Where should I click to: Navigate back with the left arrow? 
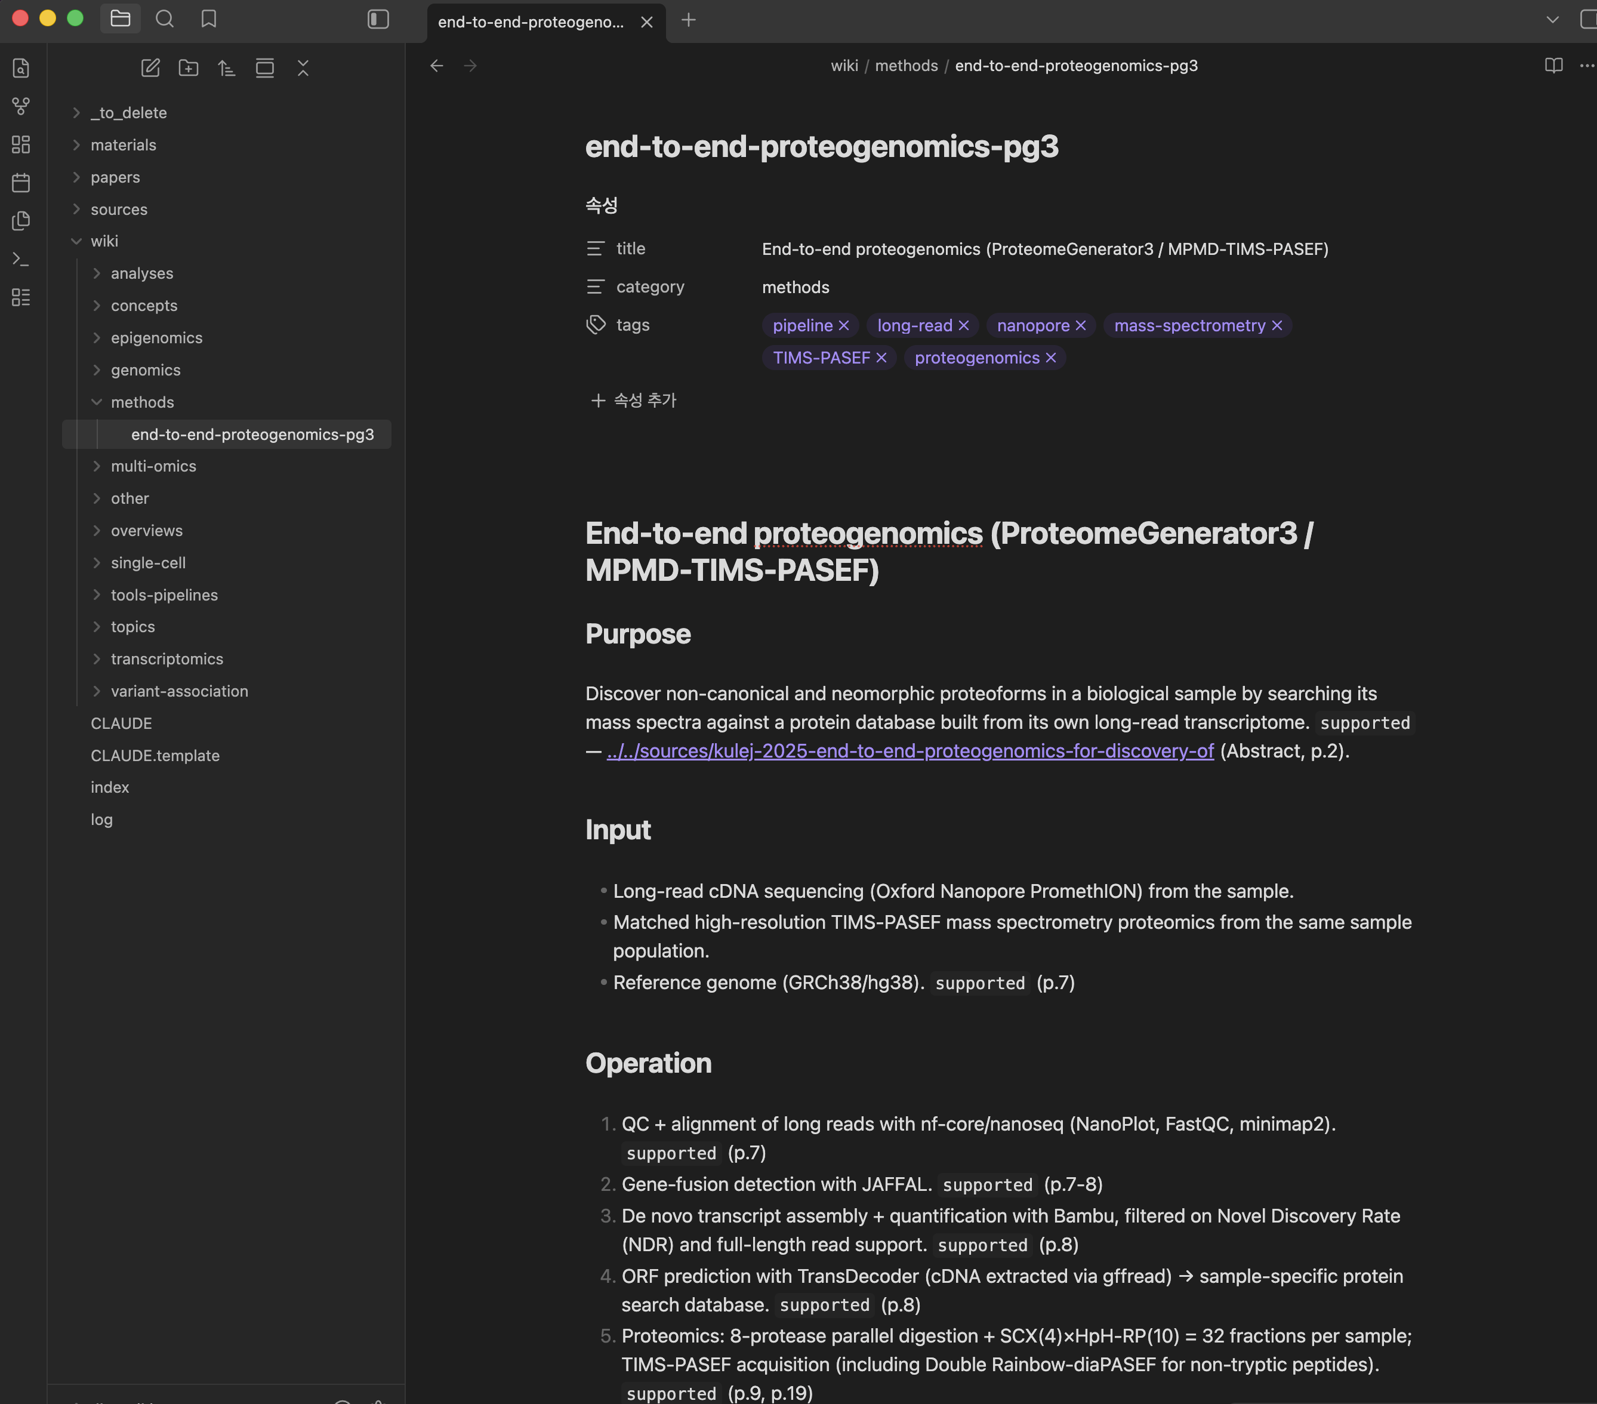(x=437, y=66)
